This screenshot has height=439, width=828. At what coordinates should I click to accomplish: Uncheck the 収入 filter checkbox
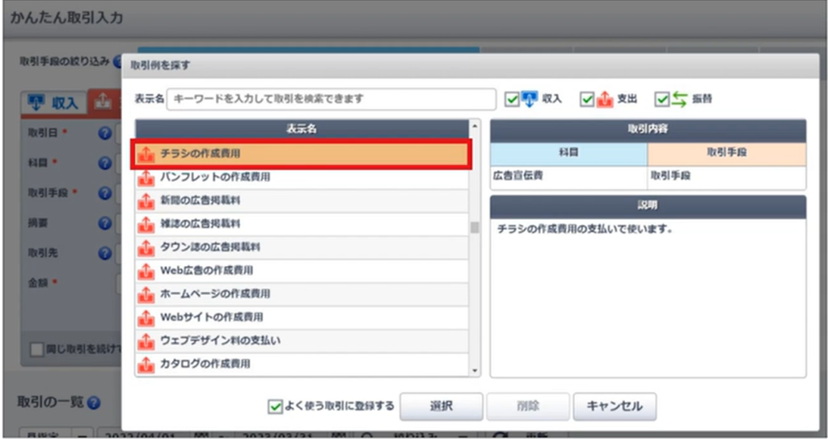[511, 99]
